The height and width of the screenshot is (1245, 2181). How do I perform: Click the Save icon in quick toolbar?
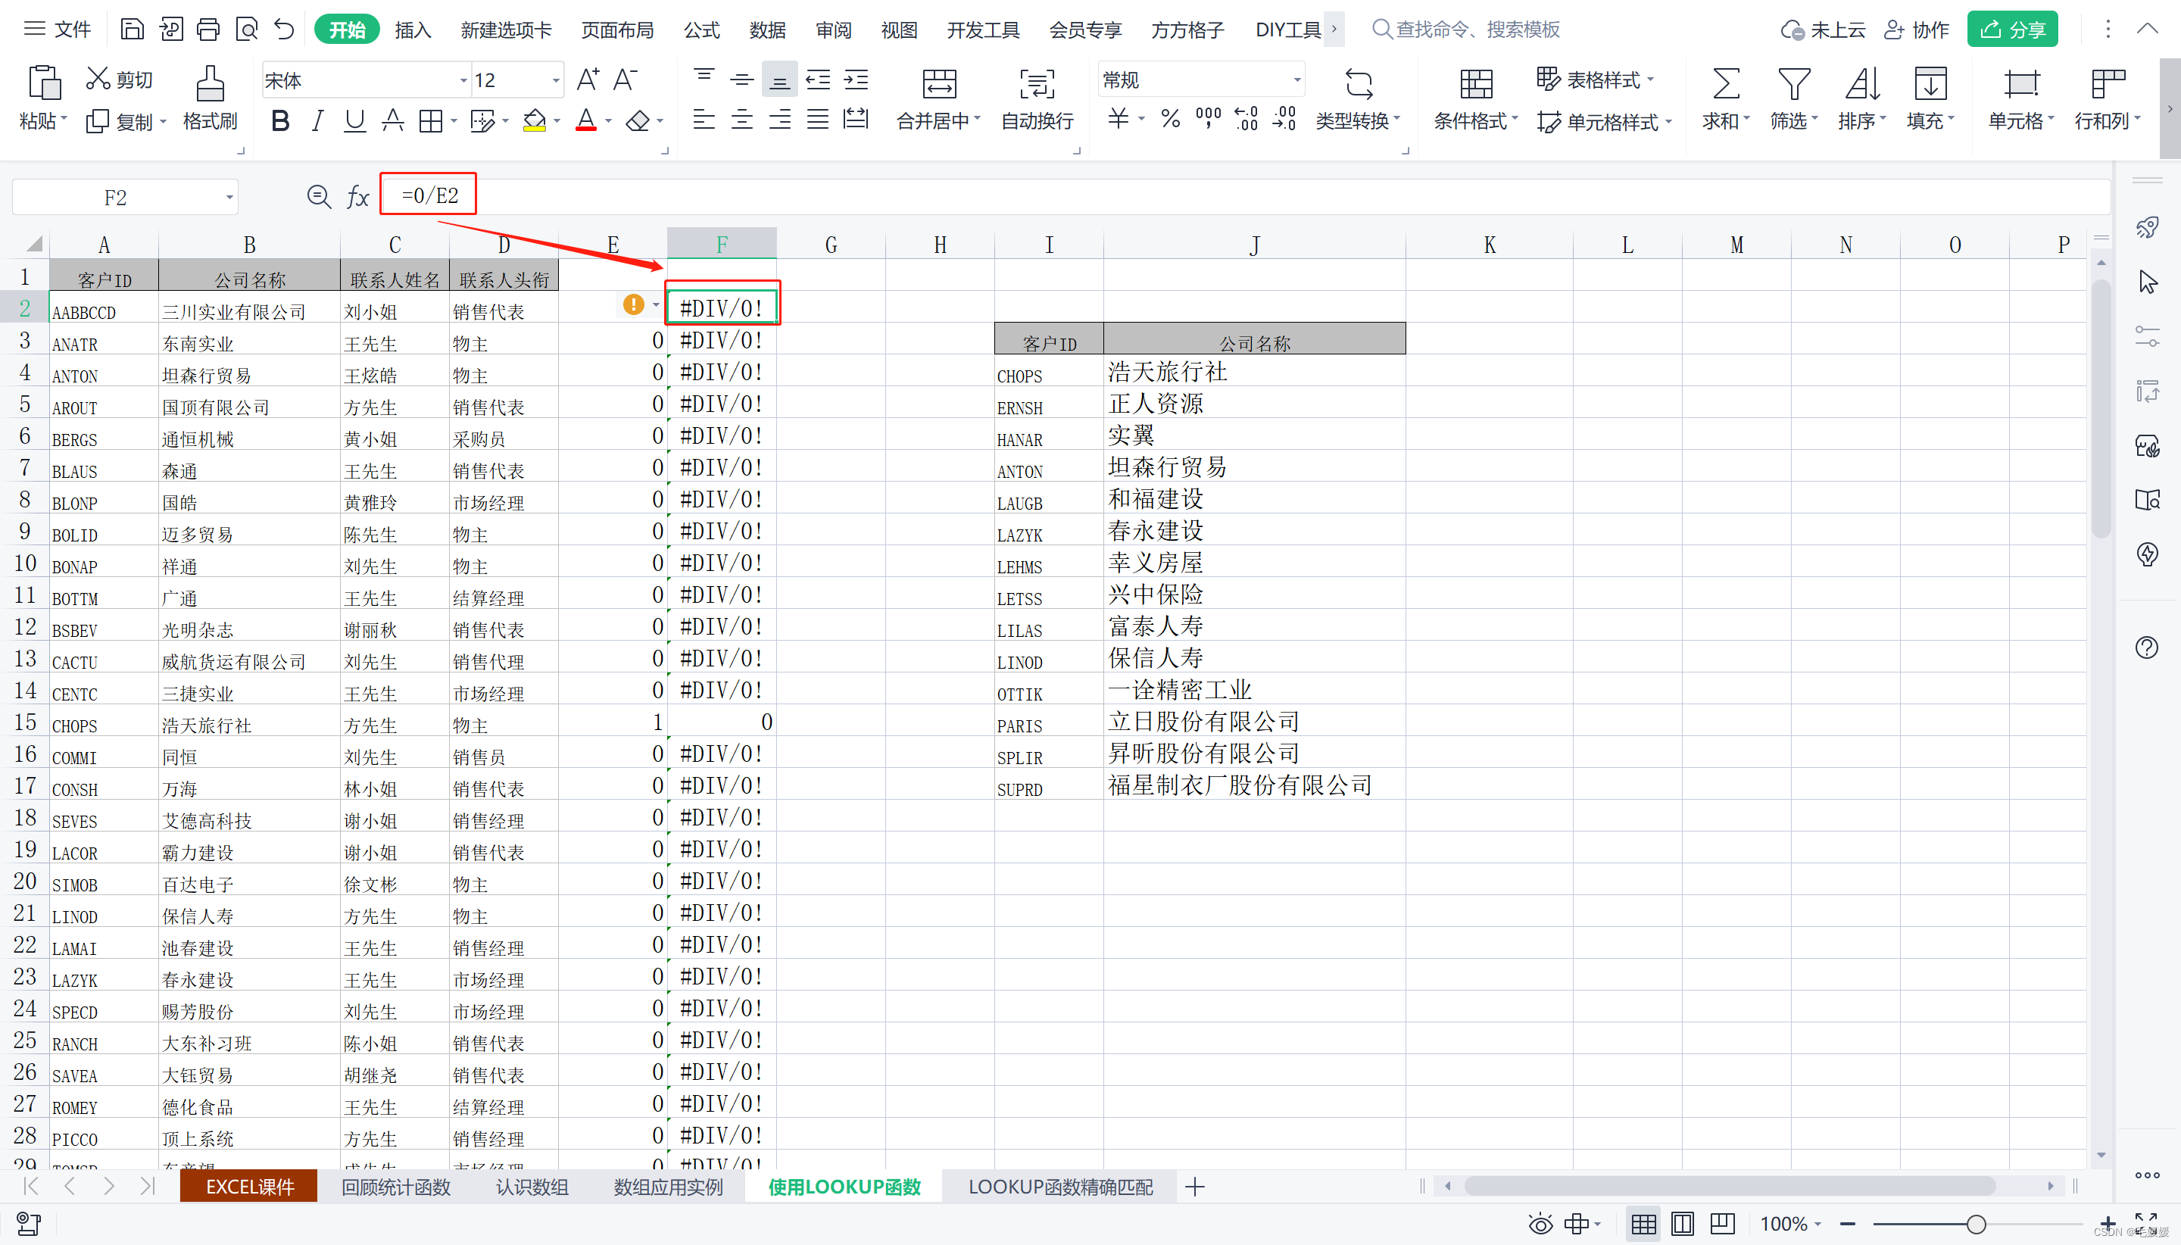coord(132,30)
